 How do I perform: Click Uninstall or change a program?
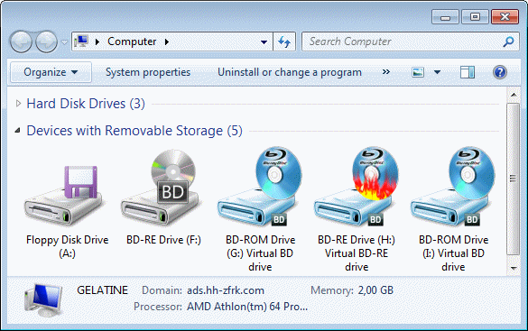tap(290, 72)
